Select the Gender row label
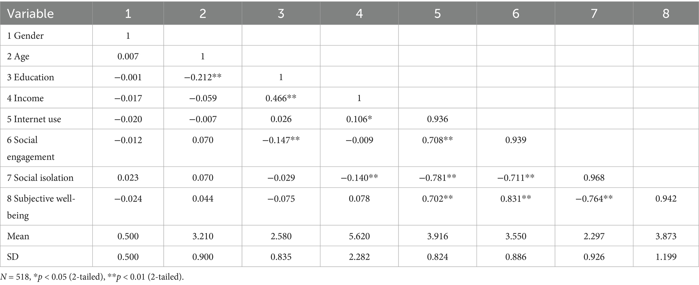 pyautogui.click(x=25, y=35)
